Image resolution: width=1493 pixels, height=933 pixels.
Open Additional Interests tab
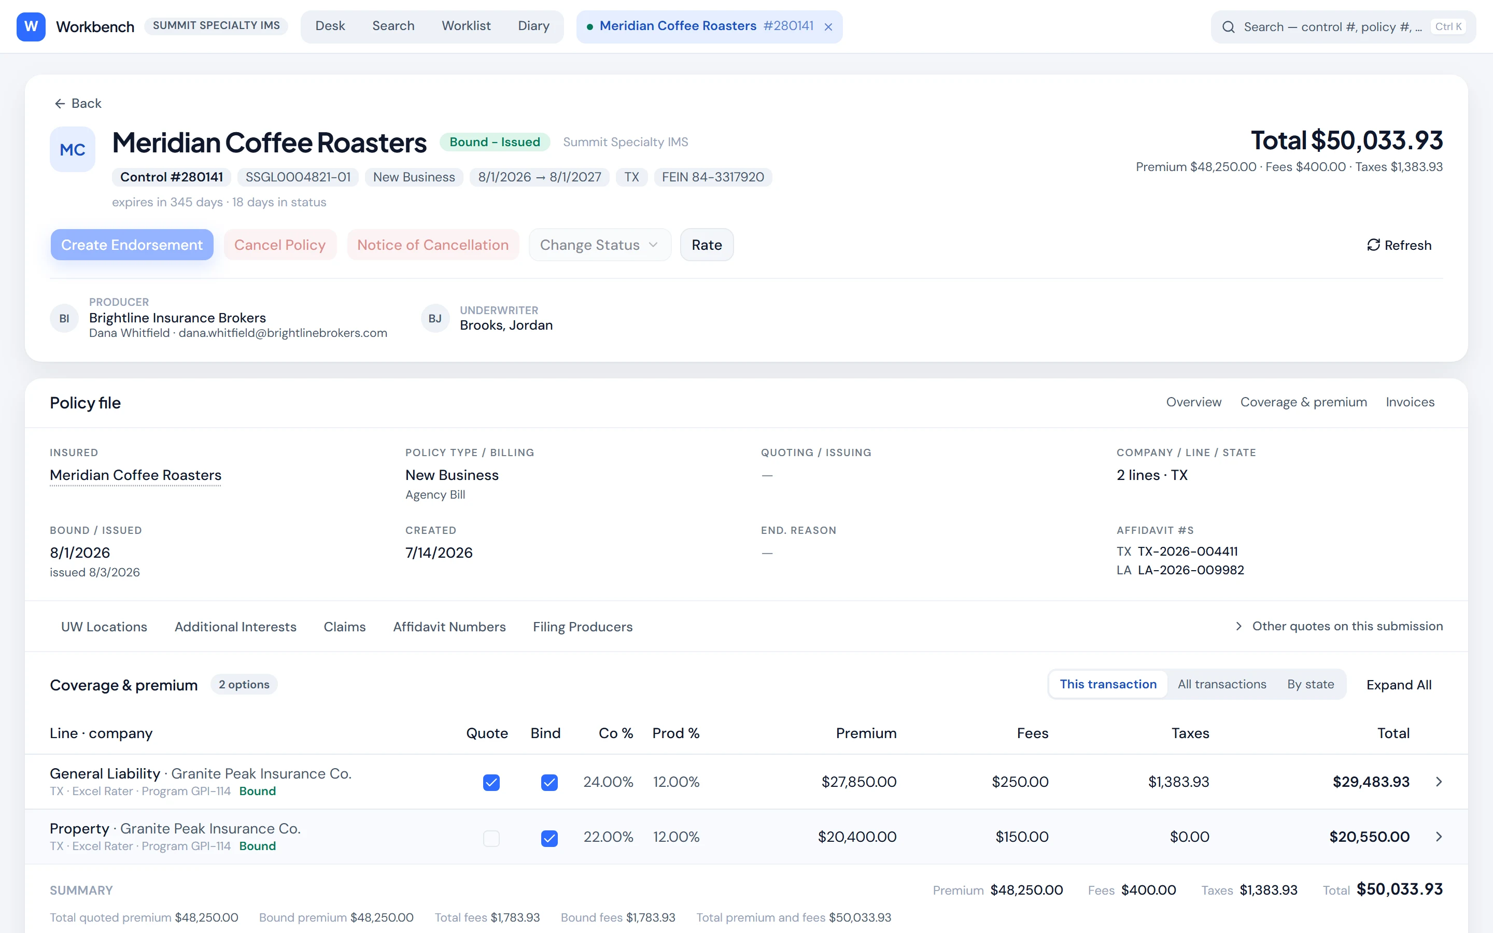(236, 627)
